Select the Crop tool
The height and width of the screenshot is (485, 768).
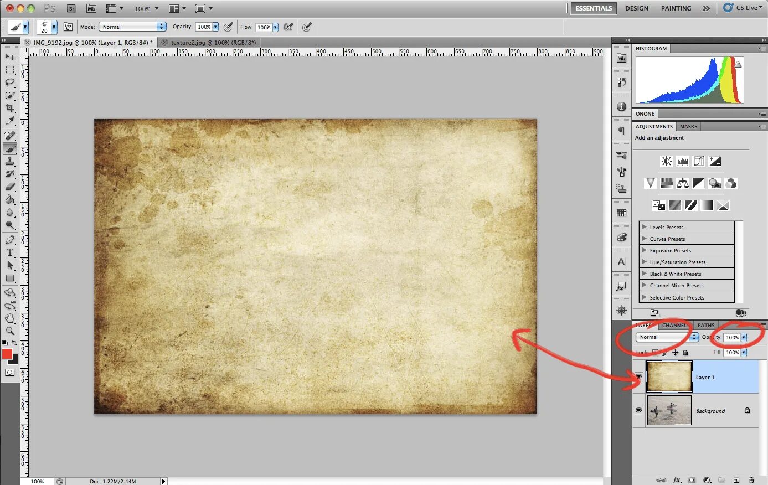(x=10, y=108)
